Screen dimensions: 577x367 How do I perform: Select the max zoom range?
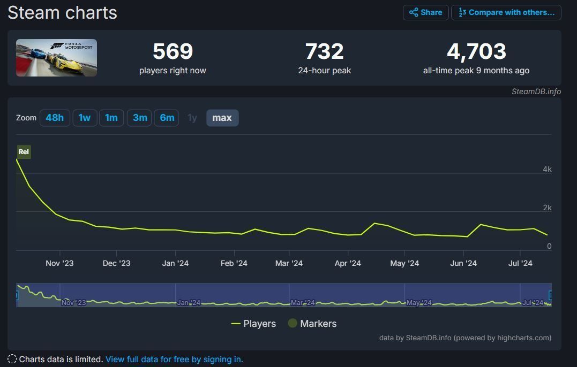click(x=222, y=118)
